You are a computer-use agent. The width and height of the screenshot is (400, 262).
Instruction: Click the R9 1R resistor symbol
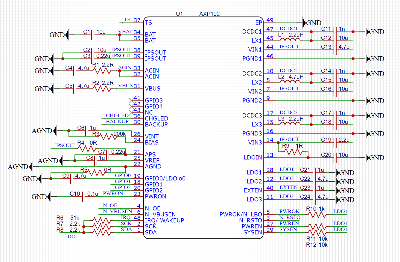point(293,152)
